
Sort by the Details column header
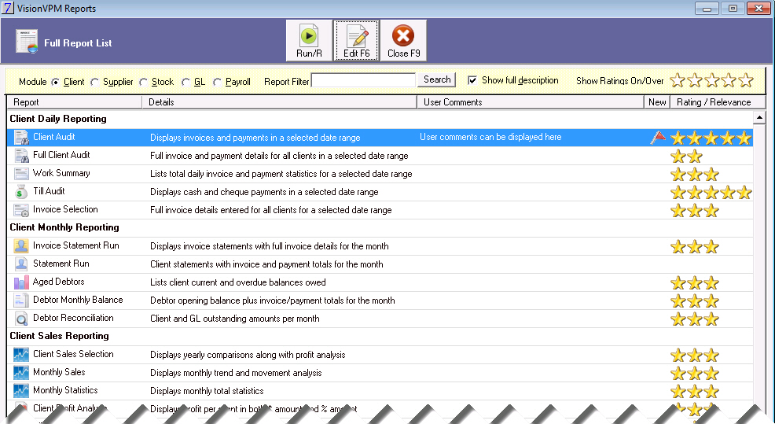pyautogui.click(x=280, y=102)
